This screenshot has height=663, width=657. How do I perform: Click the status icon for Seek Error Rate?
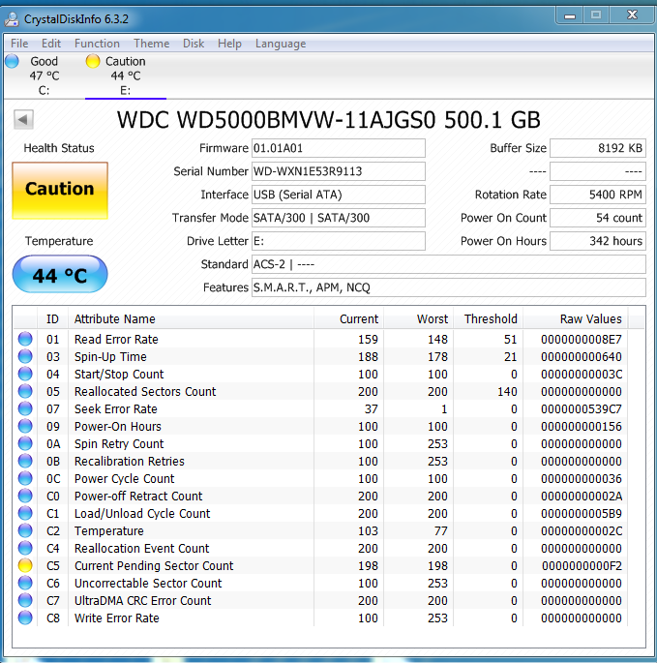(25, 408)
